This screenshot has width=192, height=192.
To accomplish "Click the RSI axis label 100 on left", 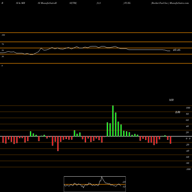I will (x=3, y=35).
